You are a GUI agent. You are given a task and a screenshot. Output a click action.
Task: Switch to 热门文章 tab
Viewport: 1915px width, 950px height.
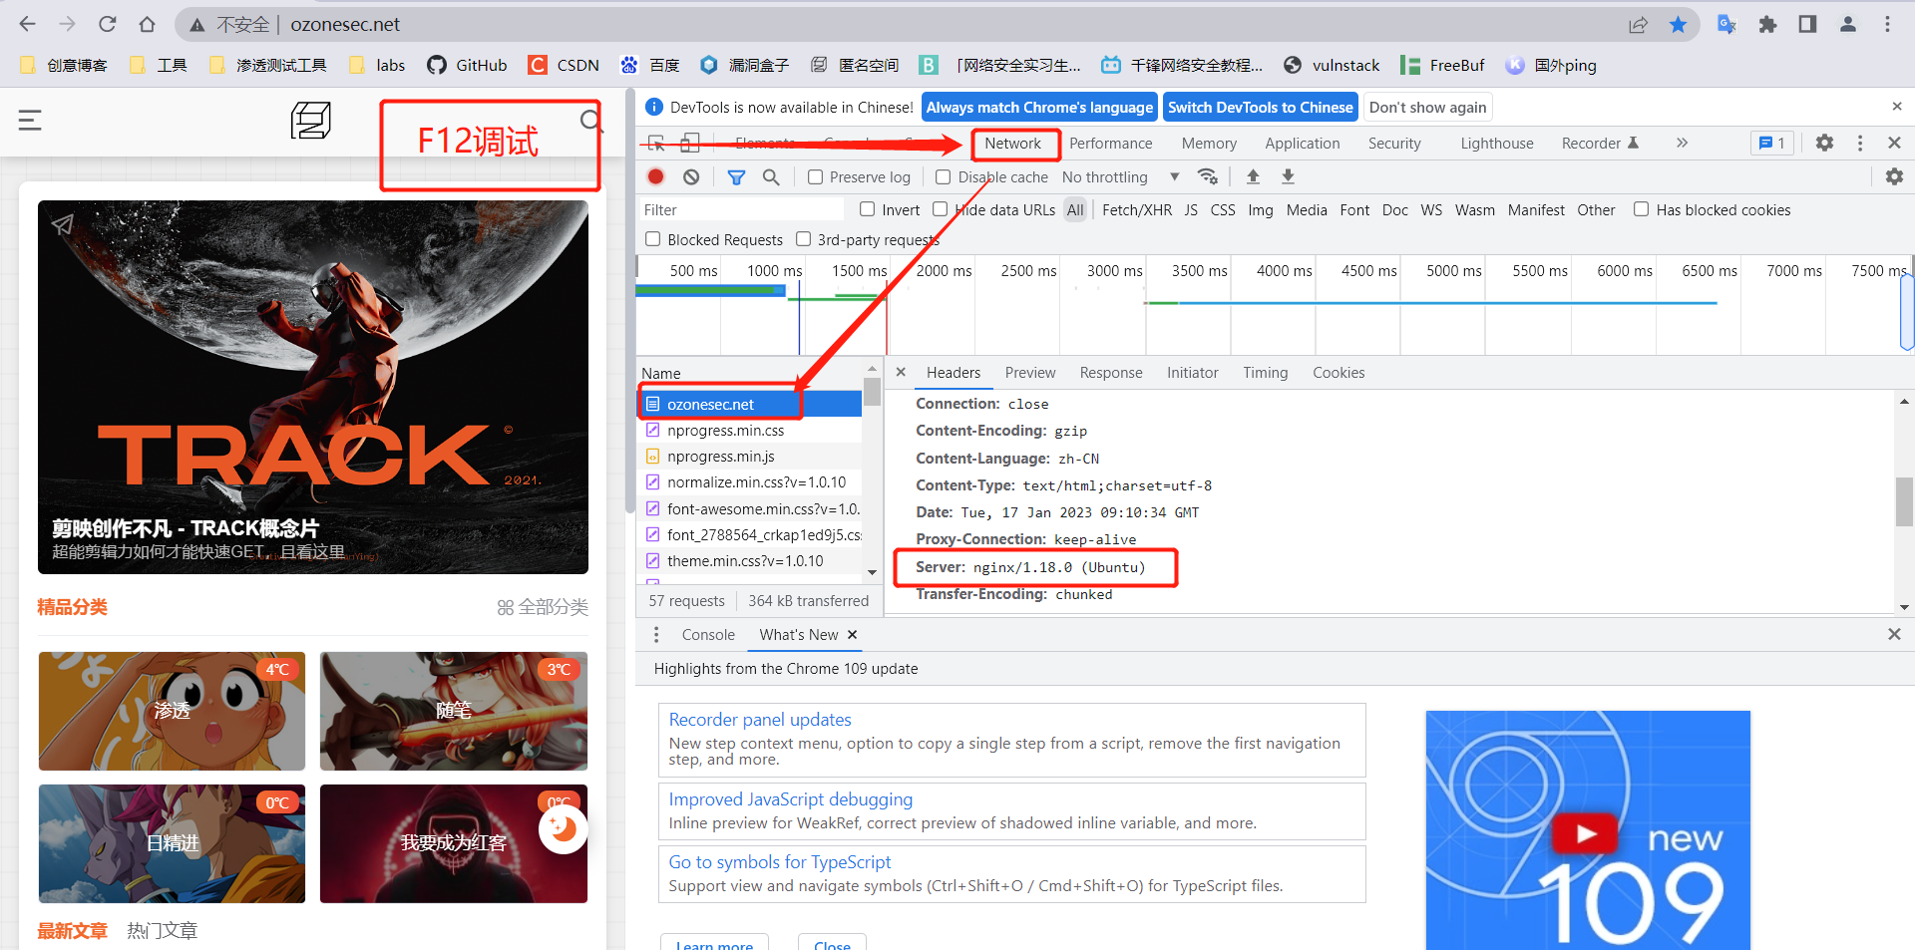click(x=163, y=931)
